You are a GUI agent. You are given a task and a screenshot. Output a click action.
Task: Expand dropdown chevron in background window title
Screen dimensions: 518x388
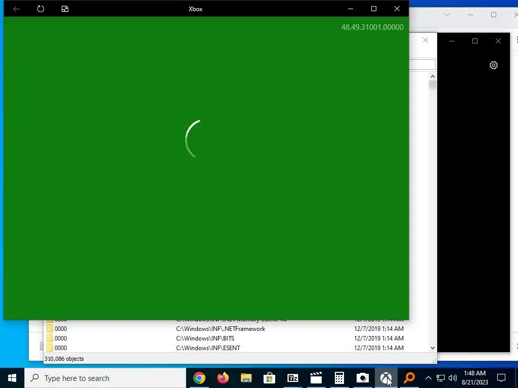click(x=447, y=15)
